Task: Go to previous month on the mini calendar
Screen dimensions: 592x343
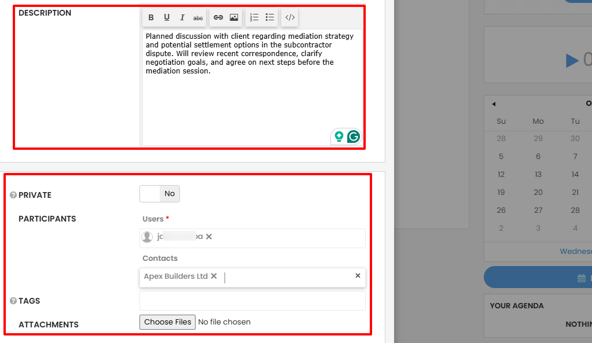Action: (x=493, y=104)
